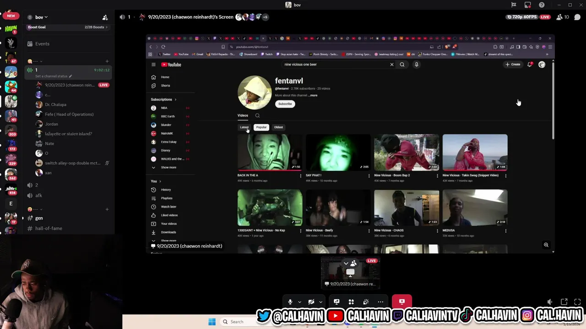Screen dimensions: 586x329
Task: Adjust stream volume speaker icon
Action: [x=550, y=302]
